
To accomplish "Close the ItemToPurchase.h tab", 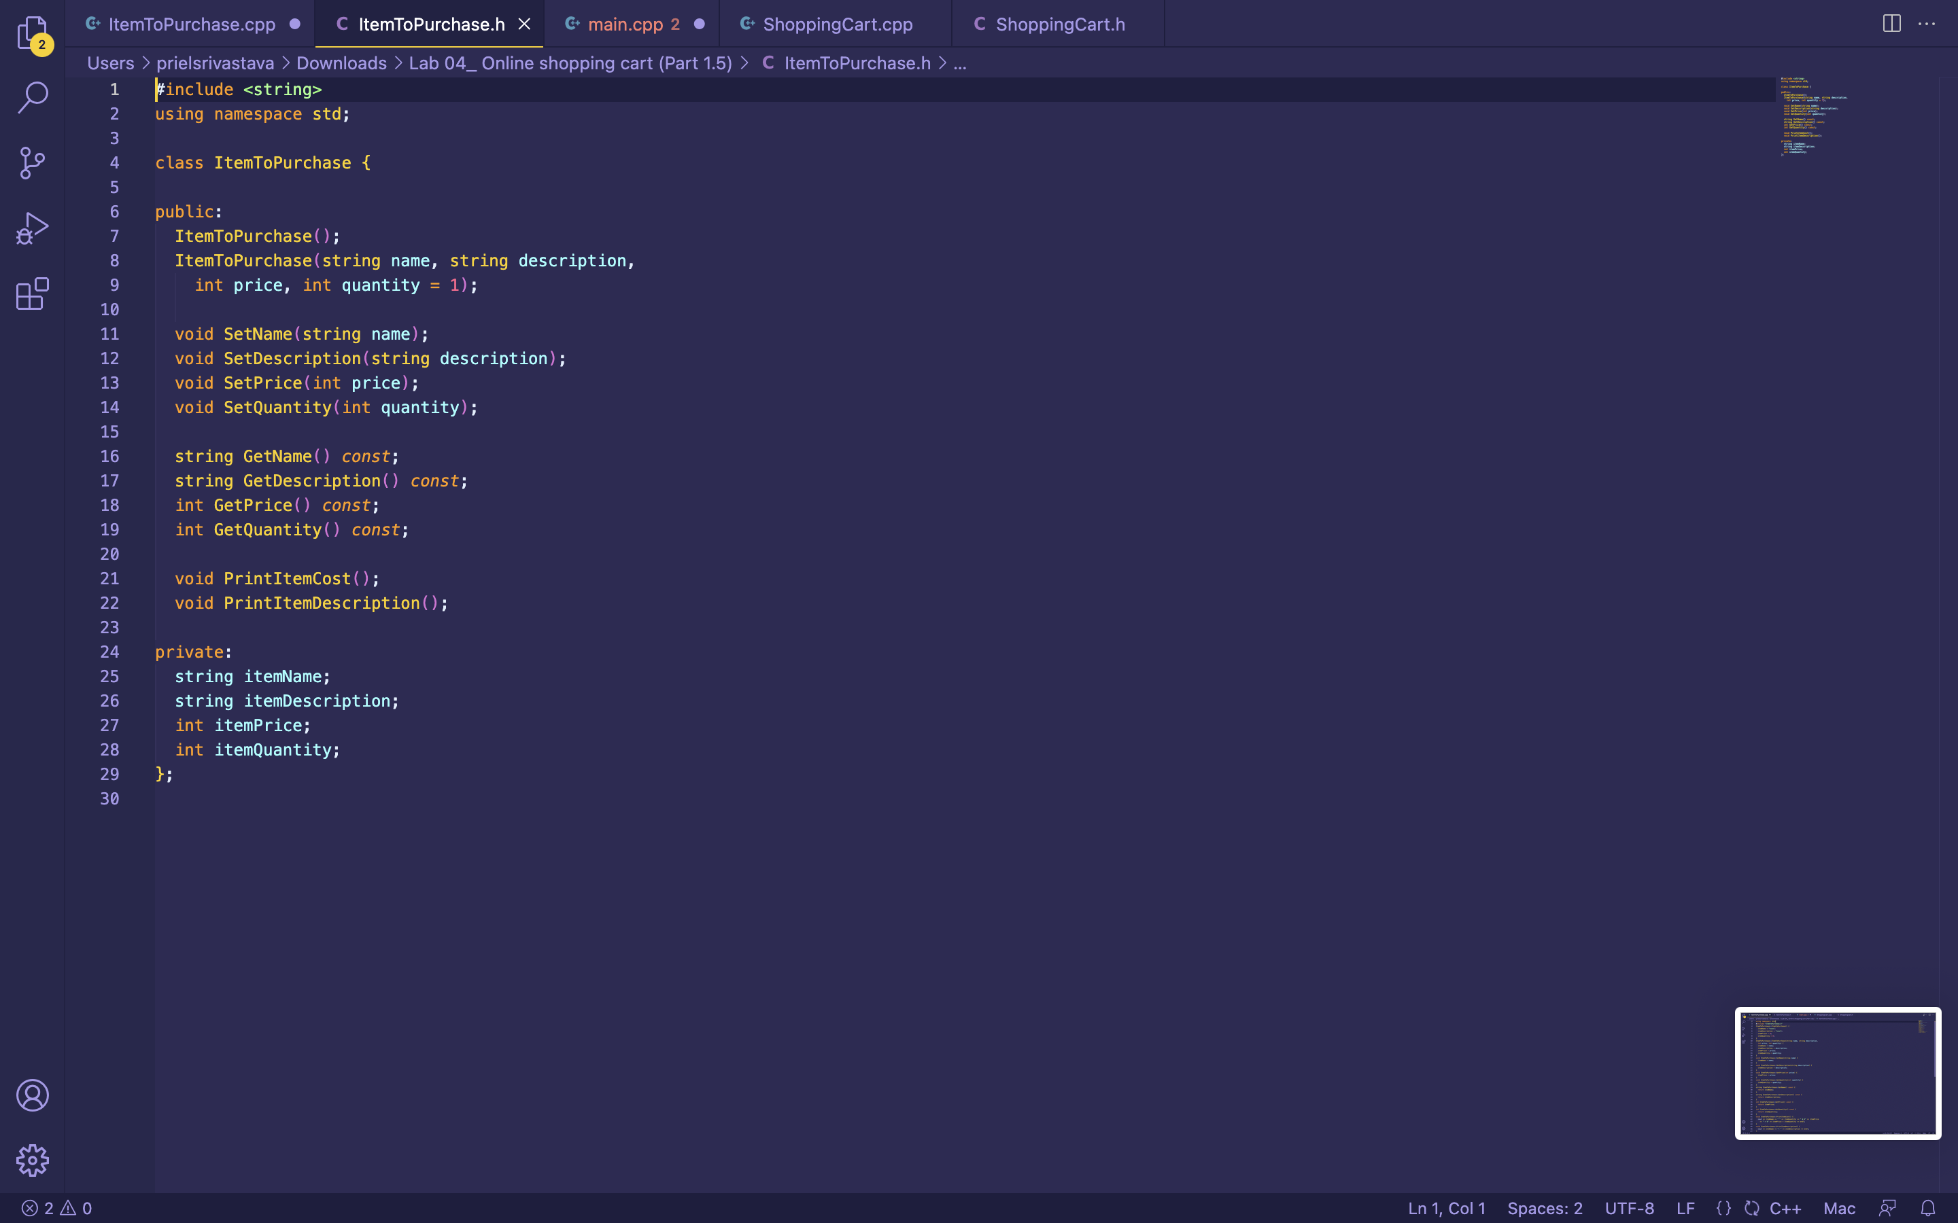I will pyautogui.click(x=524, y=24).
